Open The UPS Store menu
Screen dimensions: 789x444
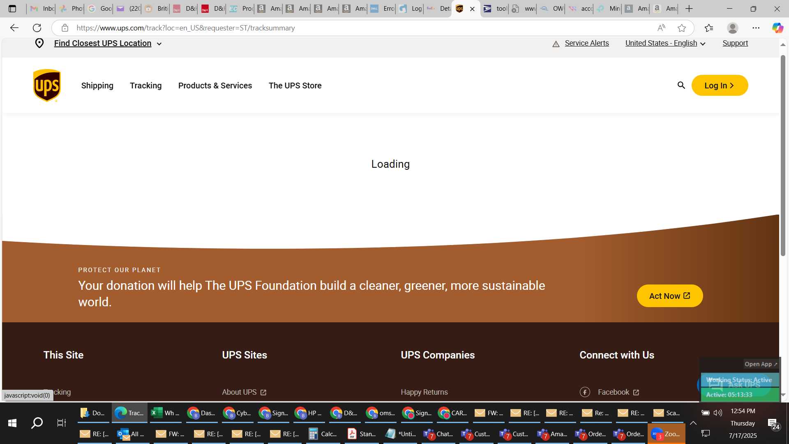tap(295, 86)
